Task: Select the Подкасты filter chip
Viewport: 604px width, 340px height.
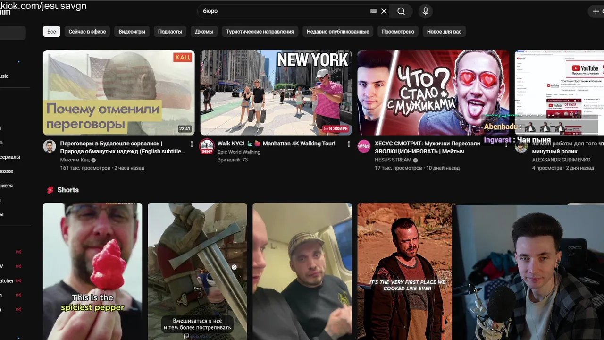Action: coord(170,32)
